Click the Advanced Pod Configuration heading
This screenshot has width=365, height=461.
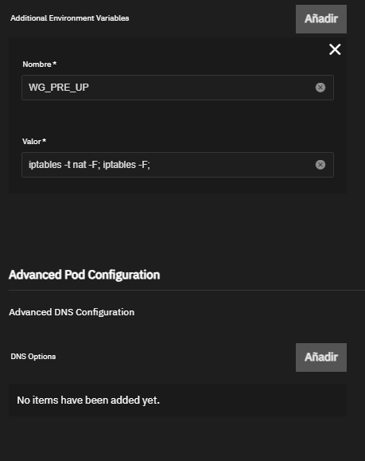coord(84,275)
